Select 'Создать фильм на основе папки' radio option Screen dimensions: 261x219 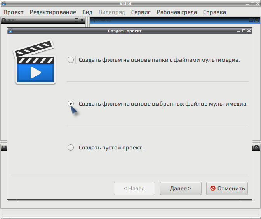click(x=71, y=60)
